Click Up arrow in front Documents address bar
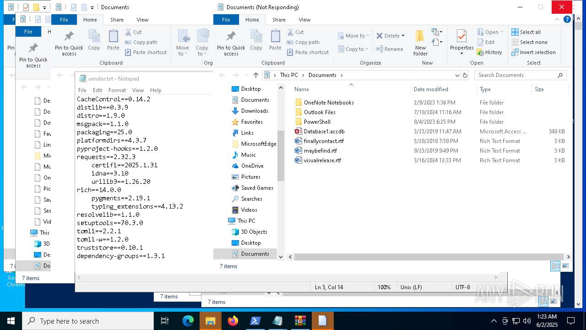The height and width of the screenshot is (330, 586). [255, 75]
